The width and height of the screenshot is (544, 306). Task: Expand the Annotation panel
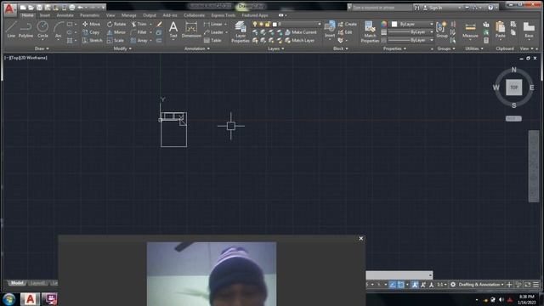point(196,48)
